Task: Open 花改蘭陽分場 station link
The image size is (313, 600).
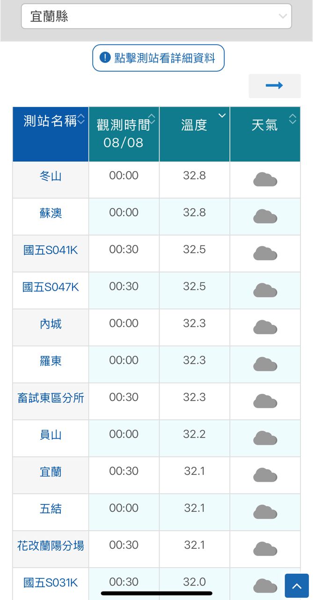Action: (51, 546)
